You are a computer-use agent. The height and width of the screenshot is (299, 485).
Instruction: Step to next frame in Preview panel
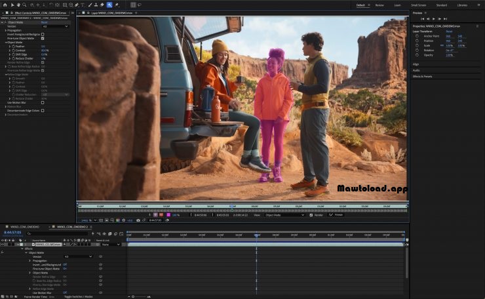pyautogui.click(x=439, y=19)
